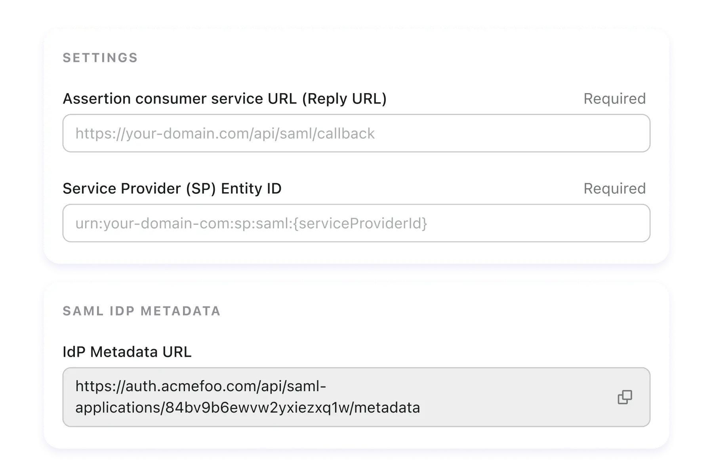The height and width of the screenshot is (476, 713).
Task: Click the urn:your-domain-com:sp:saml placeholder text
Action: coord(251,224)
